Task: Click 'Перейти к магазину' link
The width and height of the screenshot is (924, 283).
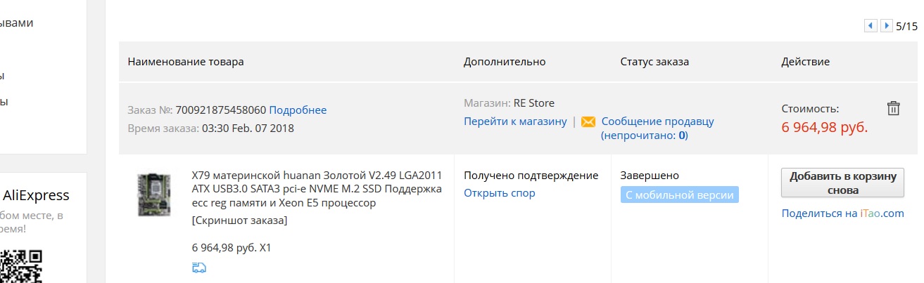Action: click(515, 121)
